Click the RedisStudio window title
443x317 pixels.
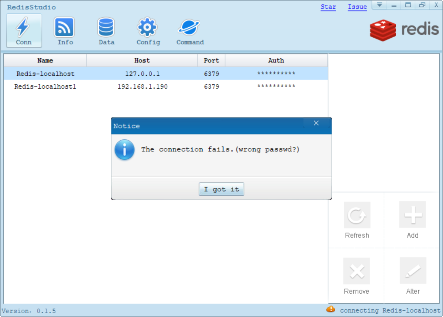point(32,7)
